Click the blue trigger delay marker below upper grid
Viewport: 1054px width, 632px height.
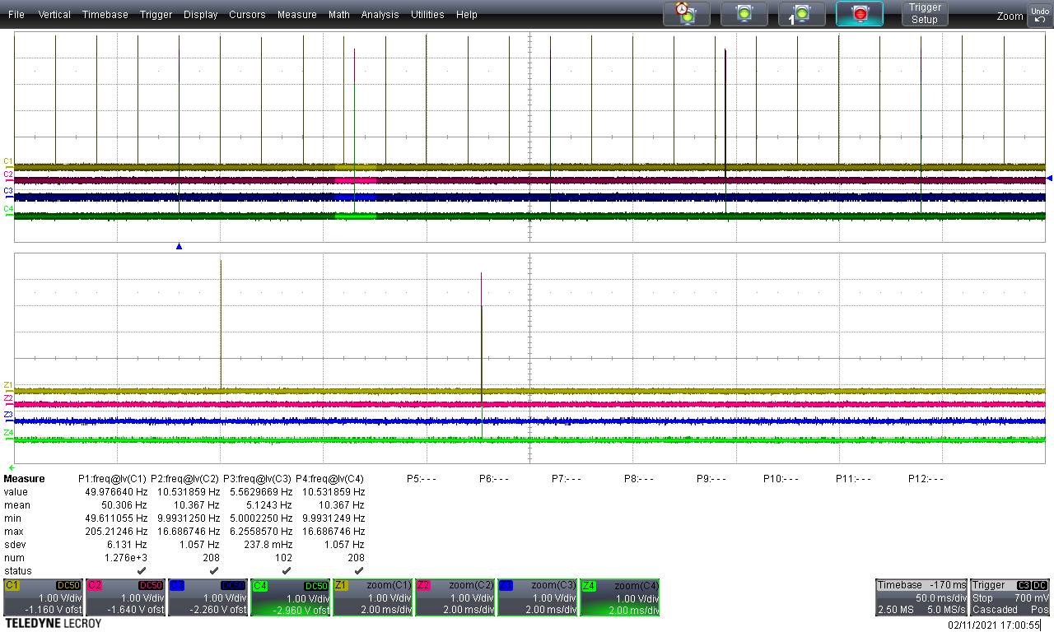179,246
